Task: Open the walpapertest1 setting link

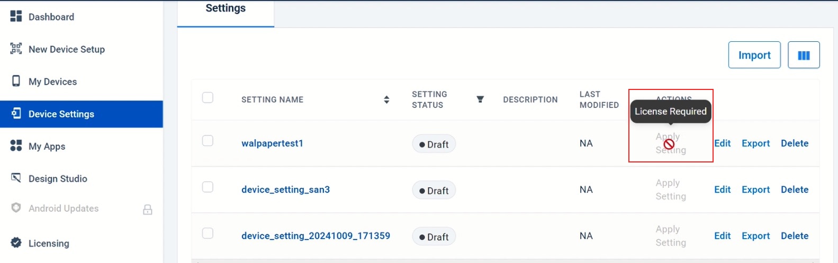Action: tap(272, 143)
